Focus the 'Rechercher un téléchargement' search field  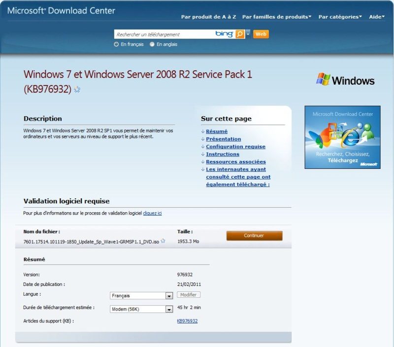pos(164,34)
